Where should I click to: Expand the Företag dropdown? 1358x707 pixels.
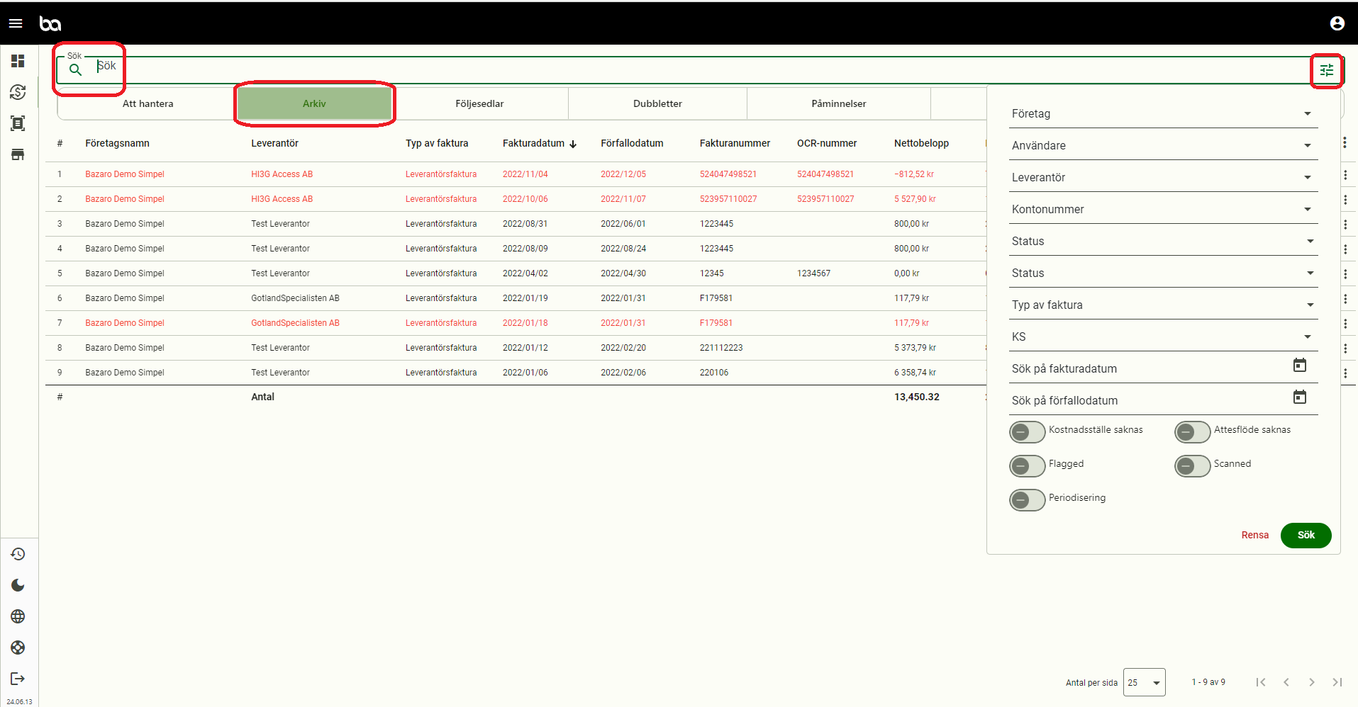[x=1163, y=114]
